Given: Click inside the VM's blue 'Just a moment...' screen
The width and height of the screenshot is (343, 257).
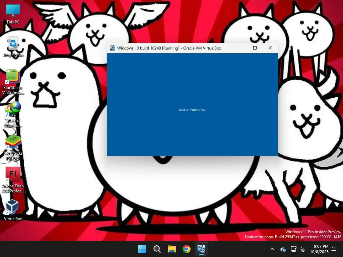Looking at the screenshot, I should pyautogui.click(x=193, y=104).
